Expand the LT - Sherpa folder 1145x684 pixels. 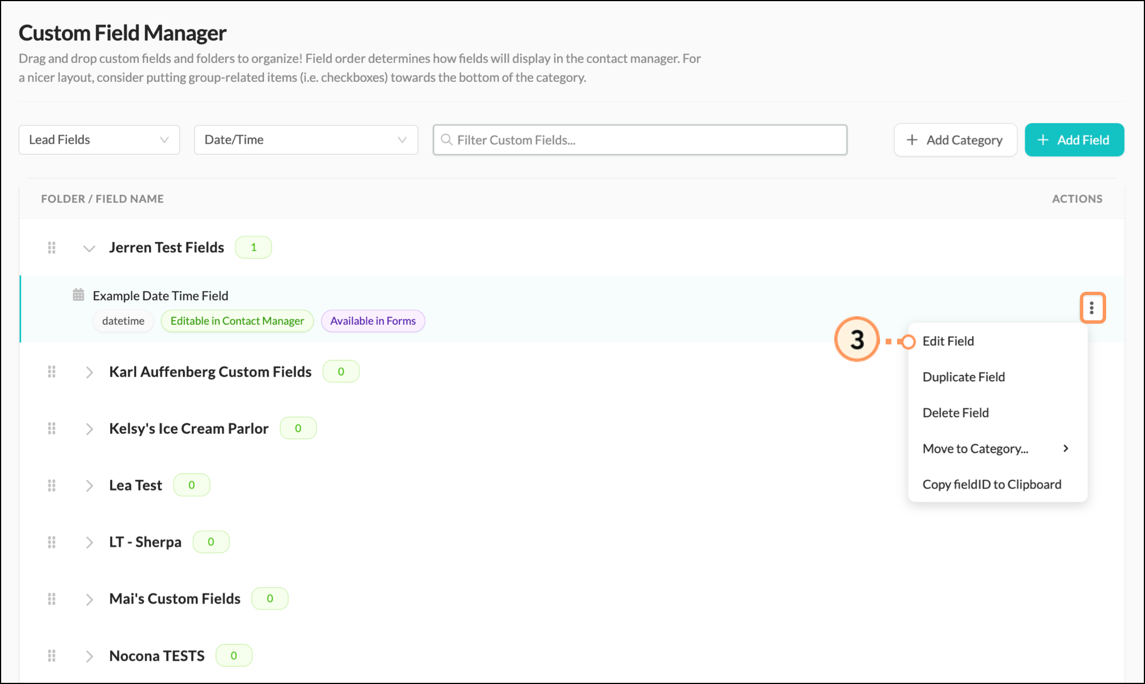(89, 542)
